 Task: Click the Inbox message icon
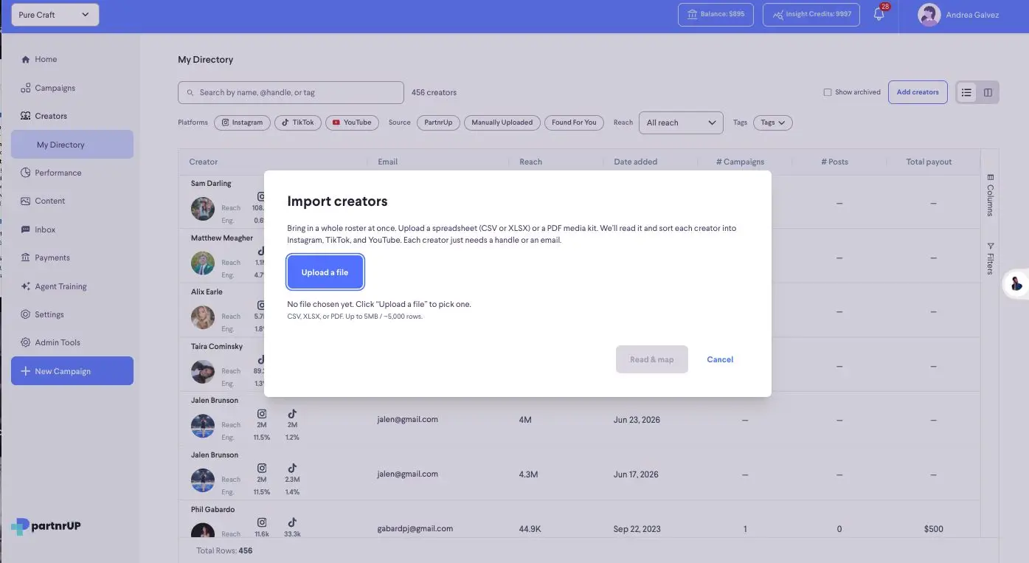point(26,229)
